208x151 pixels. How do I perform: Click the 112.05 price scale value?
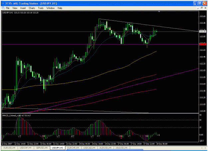[203, 70]
